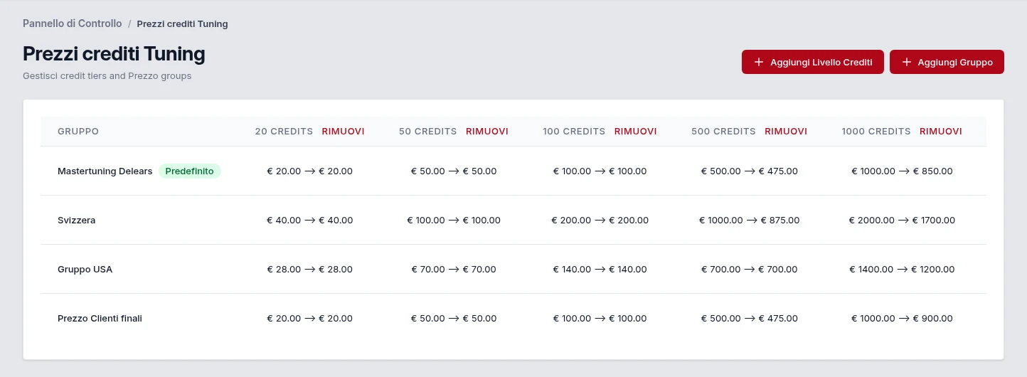Screen dimensions: 1027x377
Task: Click Mastertuning Delears 100 credits price cell
Action: pos(600,171)
